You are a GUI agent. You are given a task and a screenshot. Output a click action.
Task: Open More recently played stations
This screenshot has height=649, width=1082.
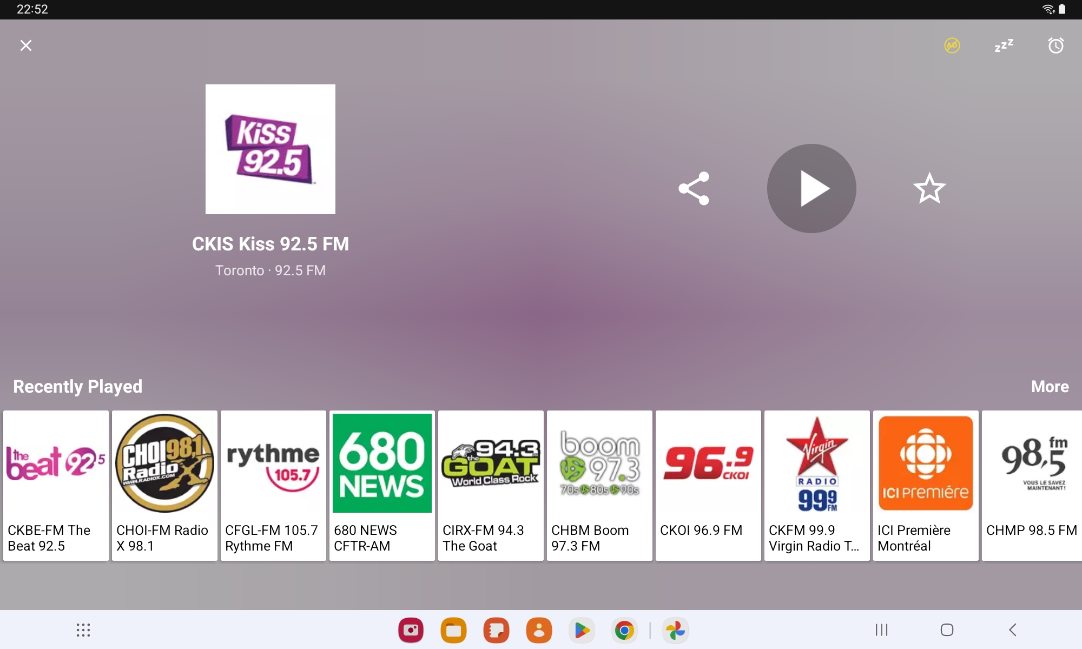pyautogui.click(x=1050, y=386)
